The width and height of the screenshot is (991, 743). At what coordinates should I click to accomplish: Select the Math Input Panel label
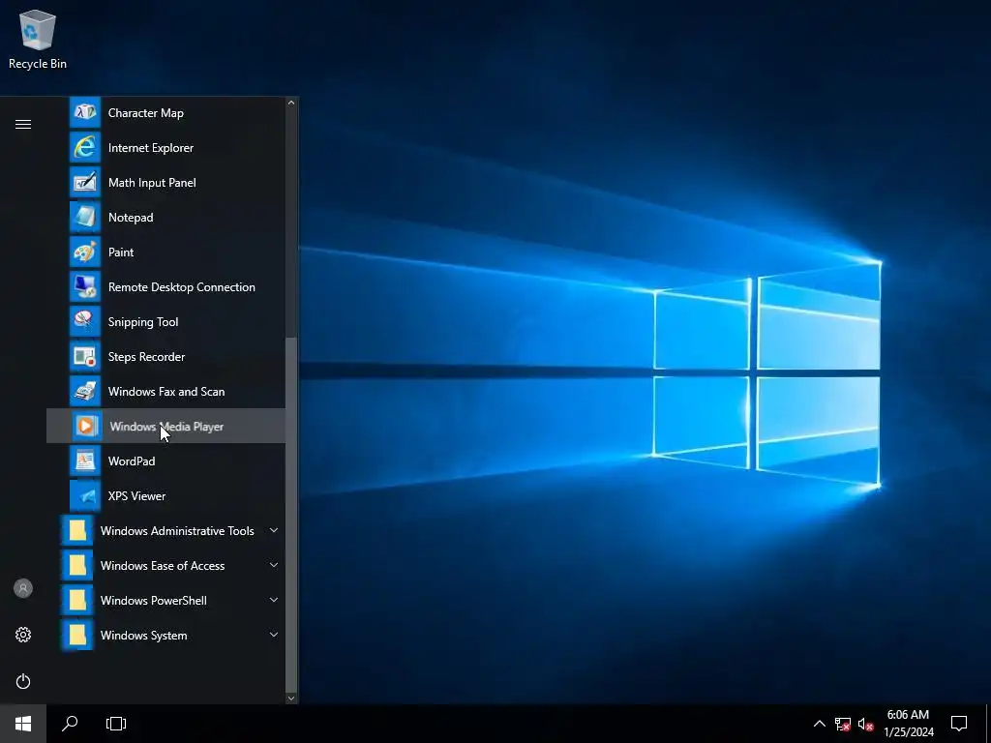[x=152, y=183]
